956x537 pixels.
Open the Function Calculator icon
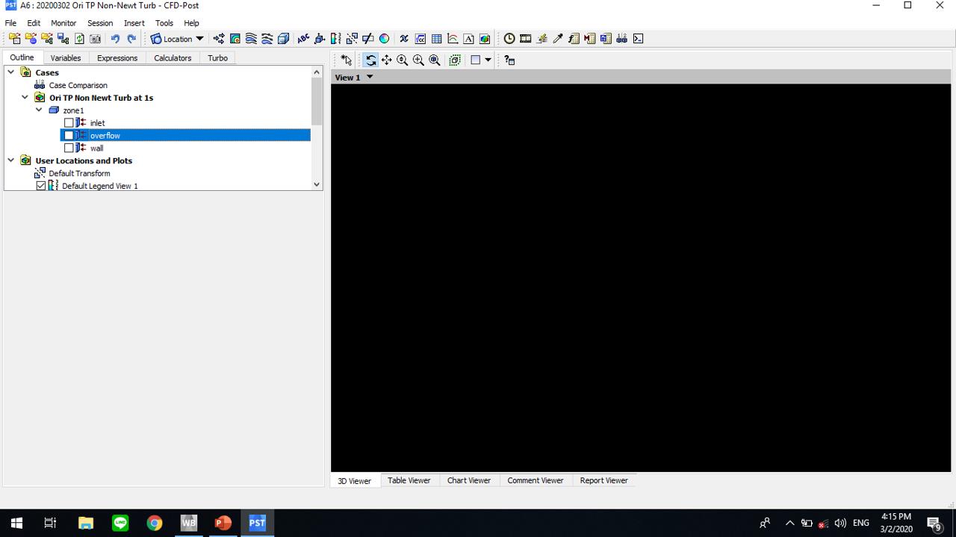point(574,39)
